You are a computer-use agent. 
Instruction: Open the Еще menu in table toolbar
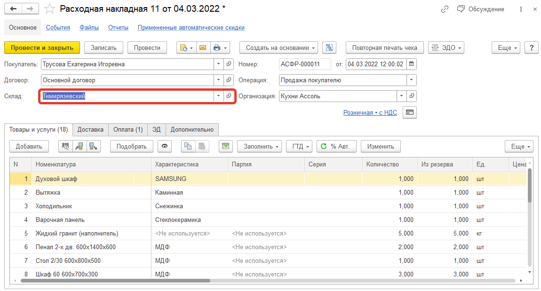pyautogui.click(x=519, y=146)
